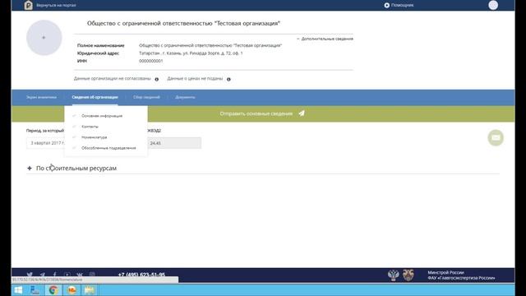Click the paper plane send icon
The height and width of the screenshot is (296, 526).
[x=302, y=113]
